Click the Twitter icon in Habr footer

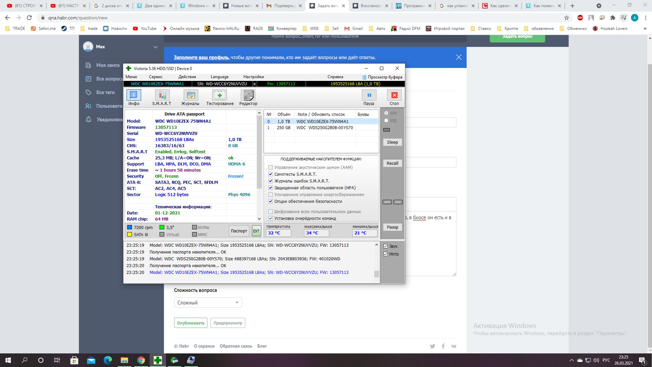[x=432, y=346]
